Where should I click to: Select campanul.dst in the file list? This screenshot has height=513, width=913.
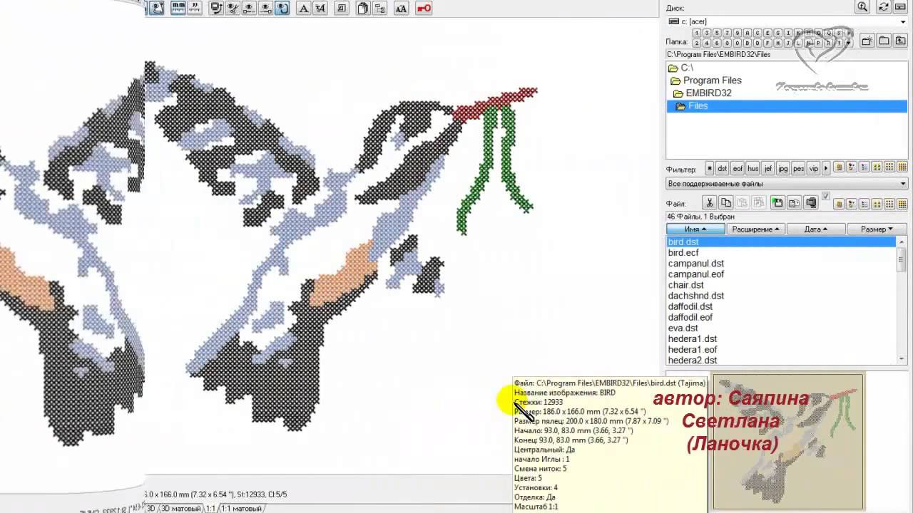[x=696, y=264]
